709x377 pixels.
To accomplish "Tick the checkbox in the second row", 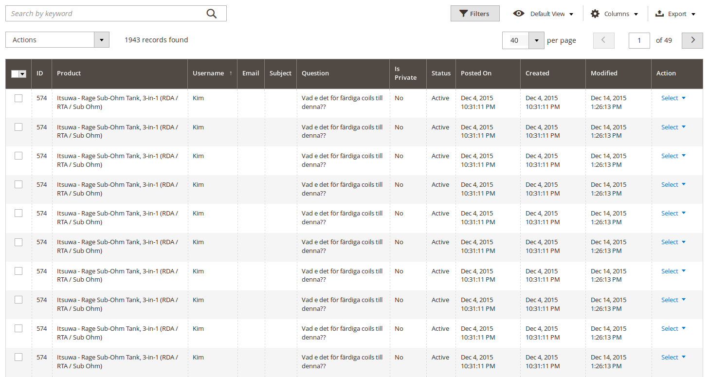I will point(18,127).
